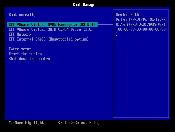Choose EFI VMware Virtual NVME Namespace entry

52,25
